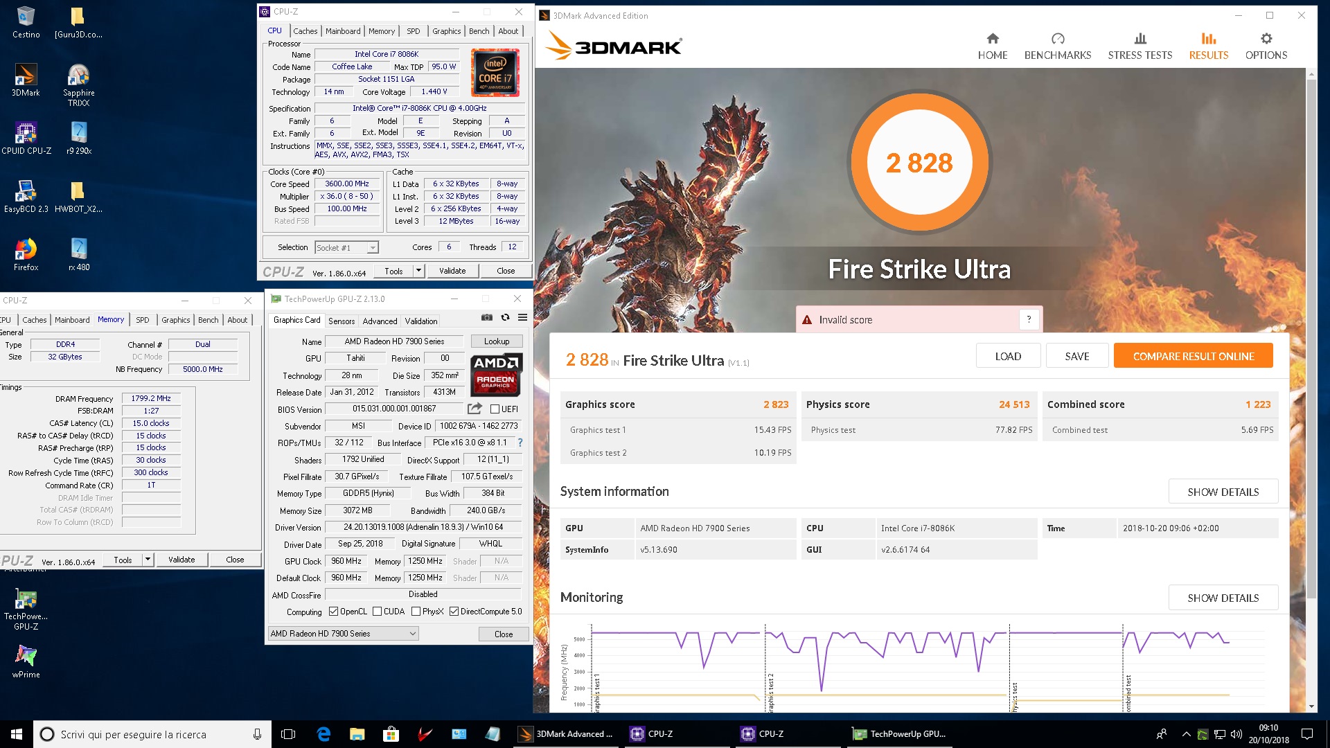Select 3DMark desktop shortcut icon
This screenshot has width=1330, height=748.
click(26, 80)
